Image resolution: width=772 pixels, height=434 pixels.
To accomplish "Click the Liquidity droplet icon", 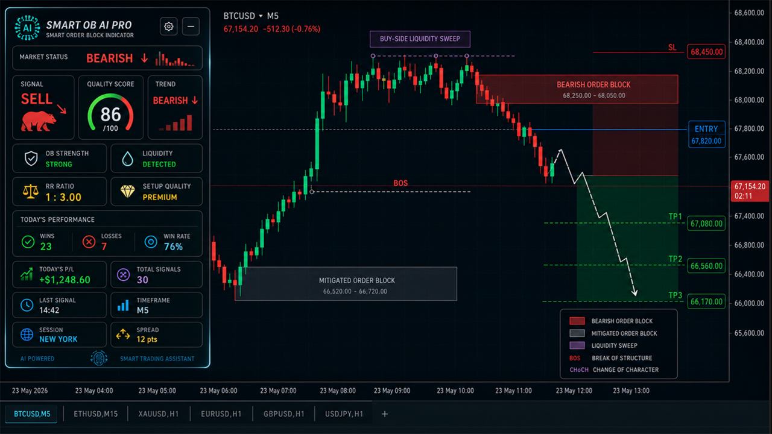I will 128,159.
